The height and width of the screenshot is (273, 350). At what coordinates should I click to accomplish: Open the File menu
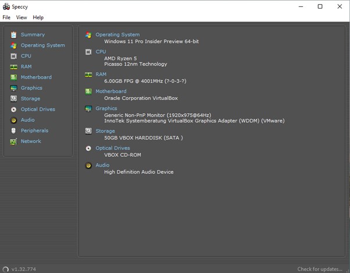6,17
